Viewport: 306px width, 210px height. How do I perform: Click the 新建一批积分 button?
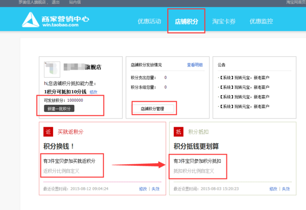59,108
